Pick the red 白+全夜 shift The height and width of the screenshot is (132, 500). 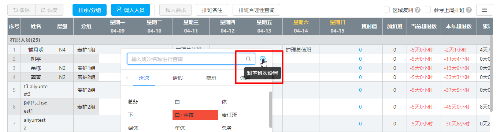(x=195, y=115)
